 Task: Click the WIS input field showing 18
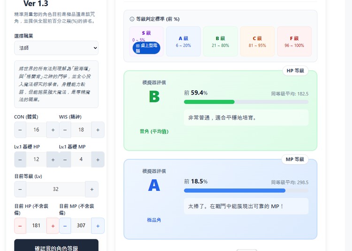point(81,130)
